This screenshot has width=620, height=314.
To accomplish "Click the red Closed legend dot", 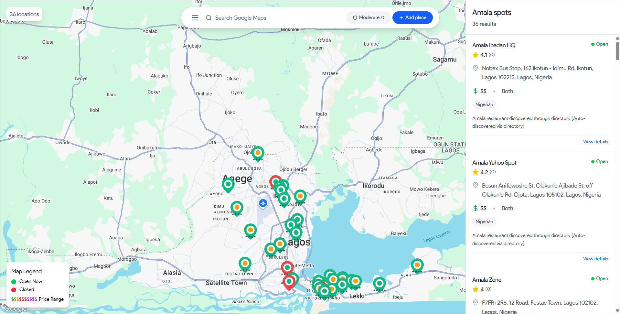I will click(x=14, y=290).
